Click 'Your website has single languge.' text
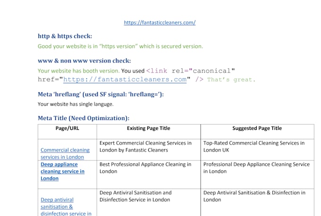The image size is (321, 216). click(x=76, y=104)
